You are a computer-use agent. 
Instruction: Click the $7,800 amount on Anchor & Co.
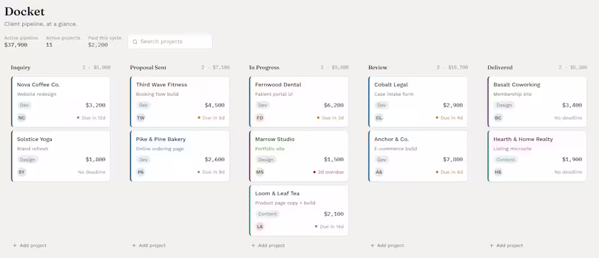coord(453,159)
